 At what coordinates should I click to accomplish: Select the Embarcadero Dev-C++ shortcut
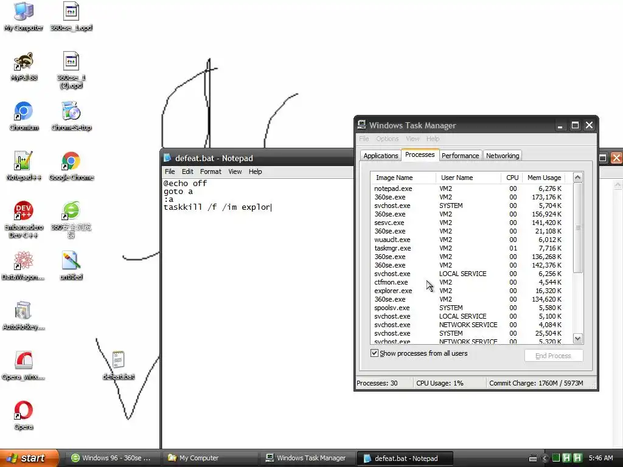point(24,220)
